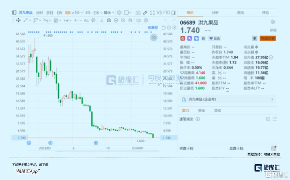
Task: Click the 2023/02 event marker on timeline
Action: click(x=50, y=143)
